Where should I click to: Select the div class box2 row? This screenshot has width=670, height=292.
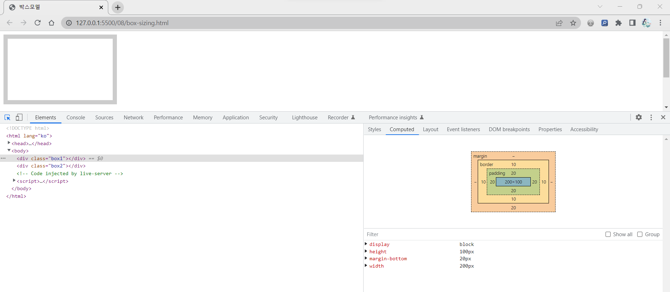click(181, 166)
